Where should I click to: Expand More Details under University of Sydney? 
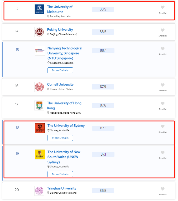tap(60, 138)
